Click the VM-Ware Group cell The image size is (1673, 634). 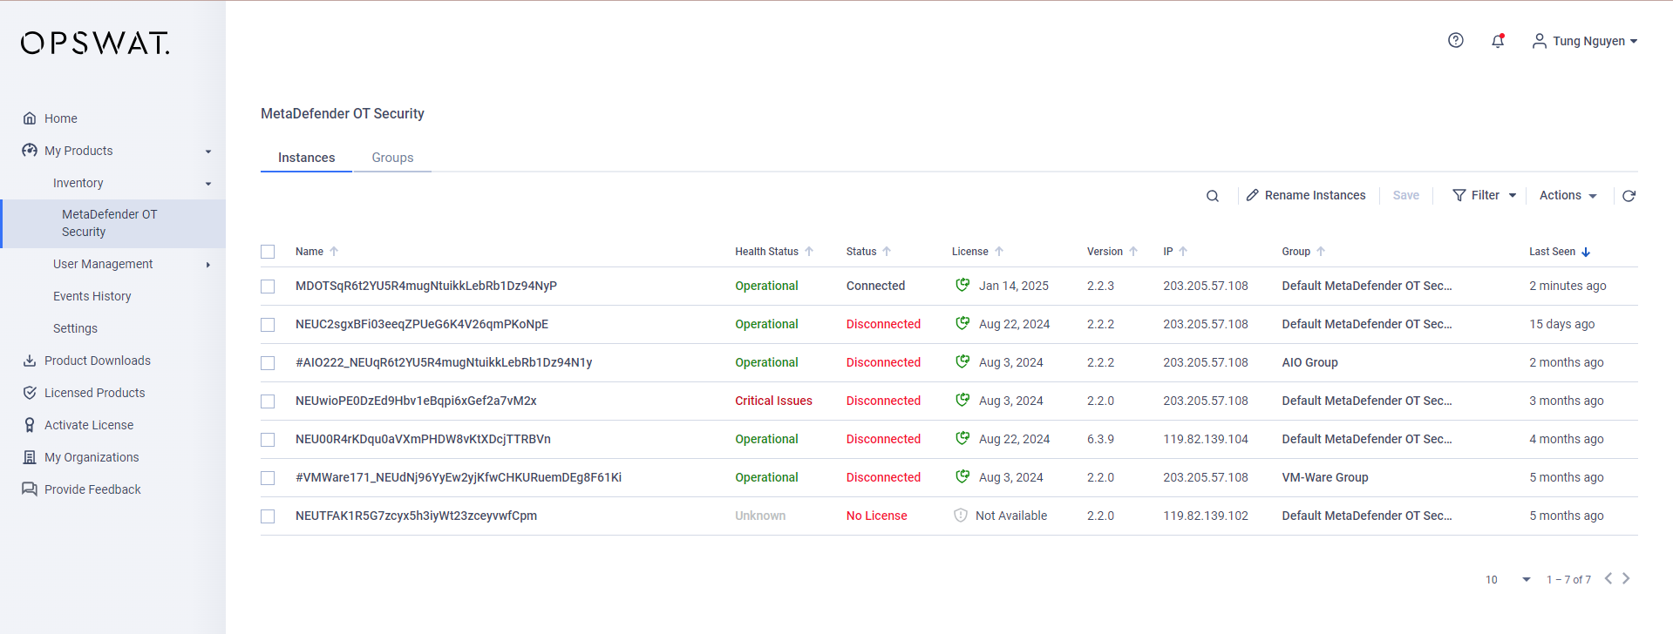[1324, 477]
